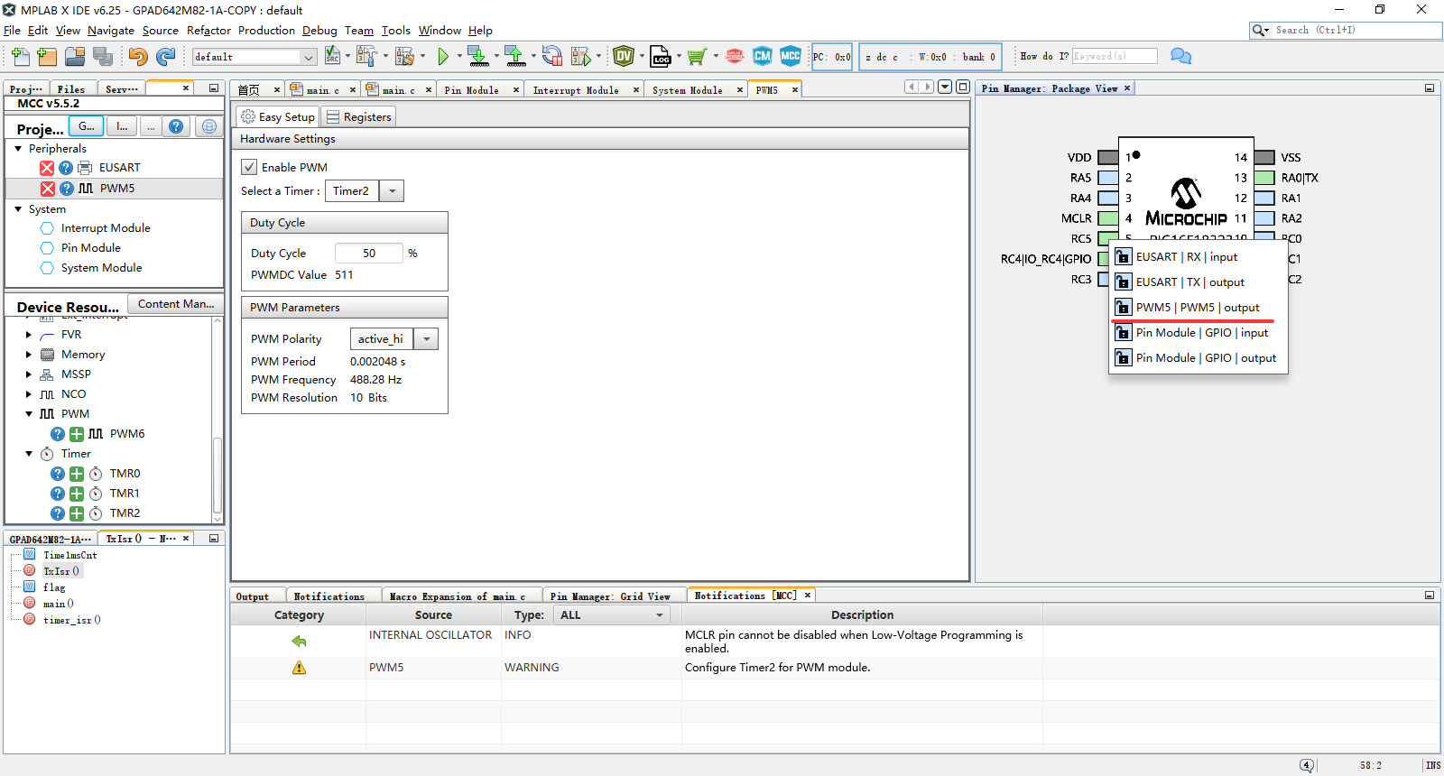The height and width of the screenshot is (776, 1444).
Task: Expand the FVR device resource
Action: coord(29,335)
